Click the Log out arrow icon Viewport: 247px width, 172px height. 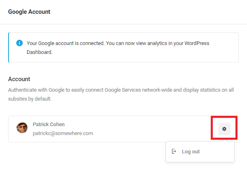pyautogui.click(x=174, y=151)
